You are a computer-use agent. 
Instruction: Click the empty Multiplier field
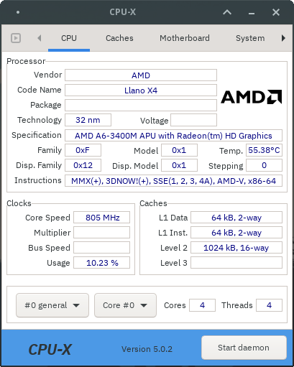click(x=101, y=233)
